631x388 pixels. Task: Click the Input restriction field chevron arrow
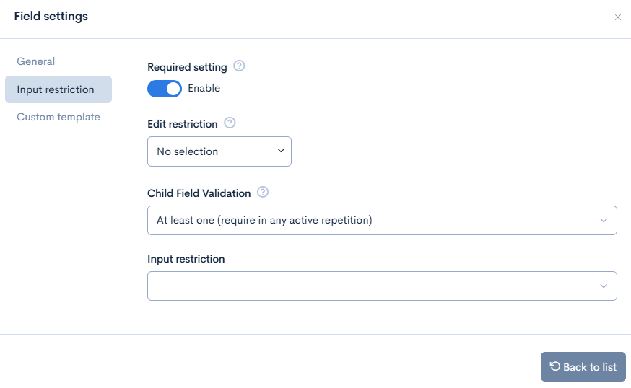point(604,286)
